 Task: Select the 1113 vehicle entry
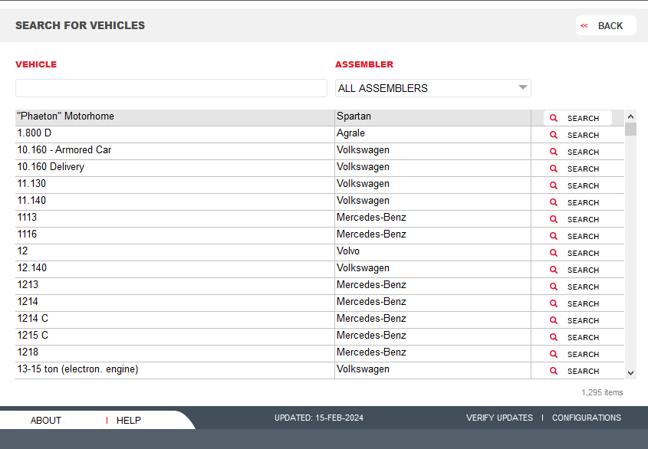[x=27, y=218]
